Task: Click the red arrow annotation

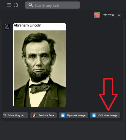Action: click(108, 94)
